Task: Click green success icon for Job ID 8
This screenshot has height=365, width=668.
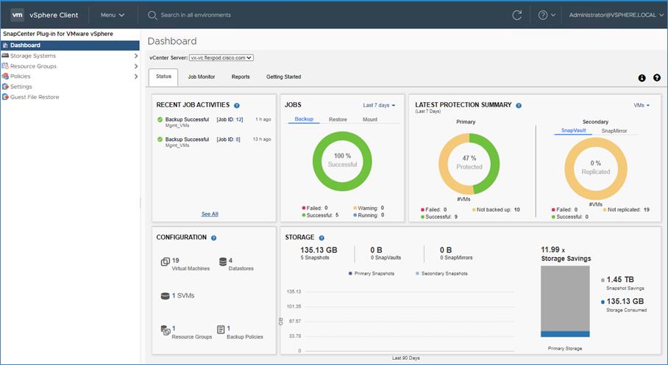Action: tap(160, 140)
